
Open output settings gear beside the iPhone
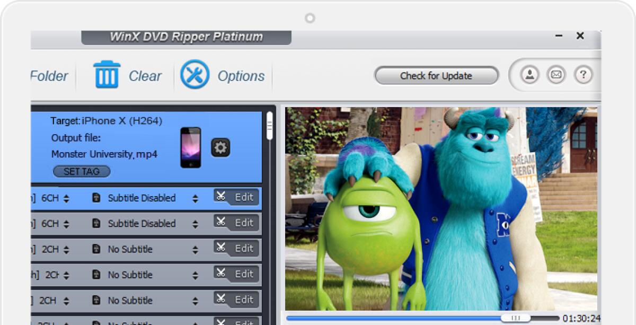click(220, 147)
